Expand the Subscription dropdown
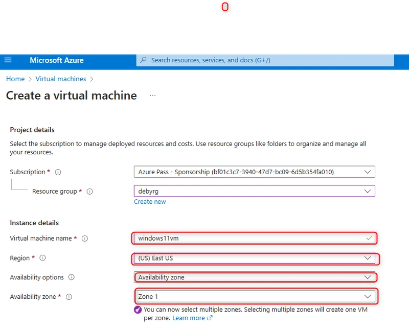 tap(254, 172)
